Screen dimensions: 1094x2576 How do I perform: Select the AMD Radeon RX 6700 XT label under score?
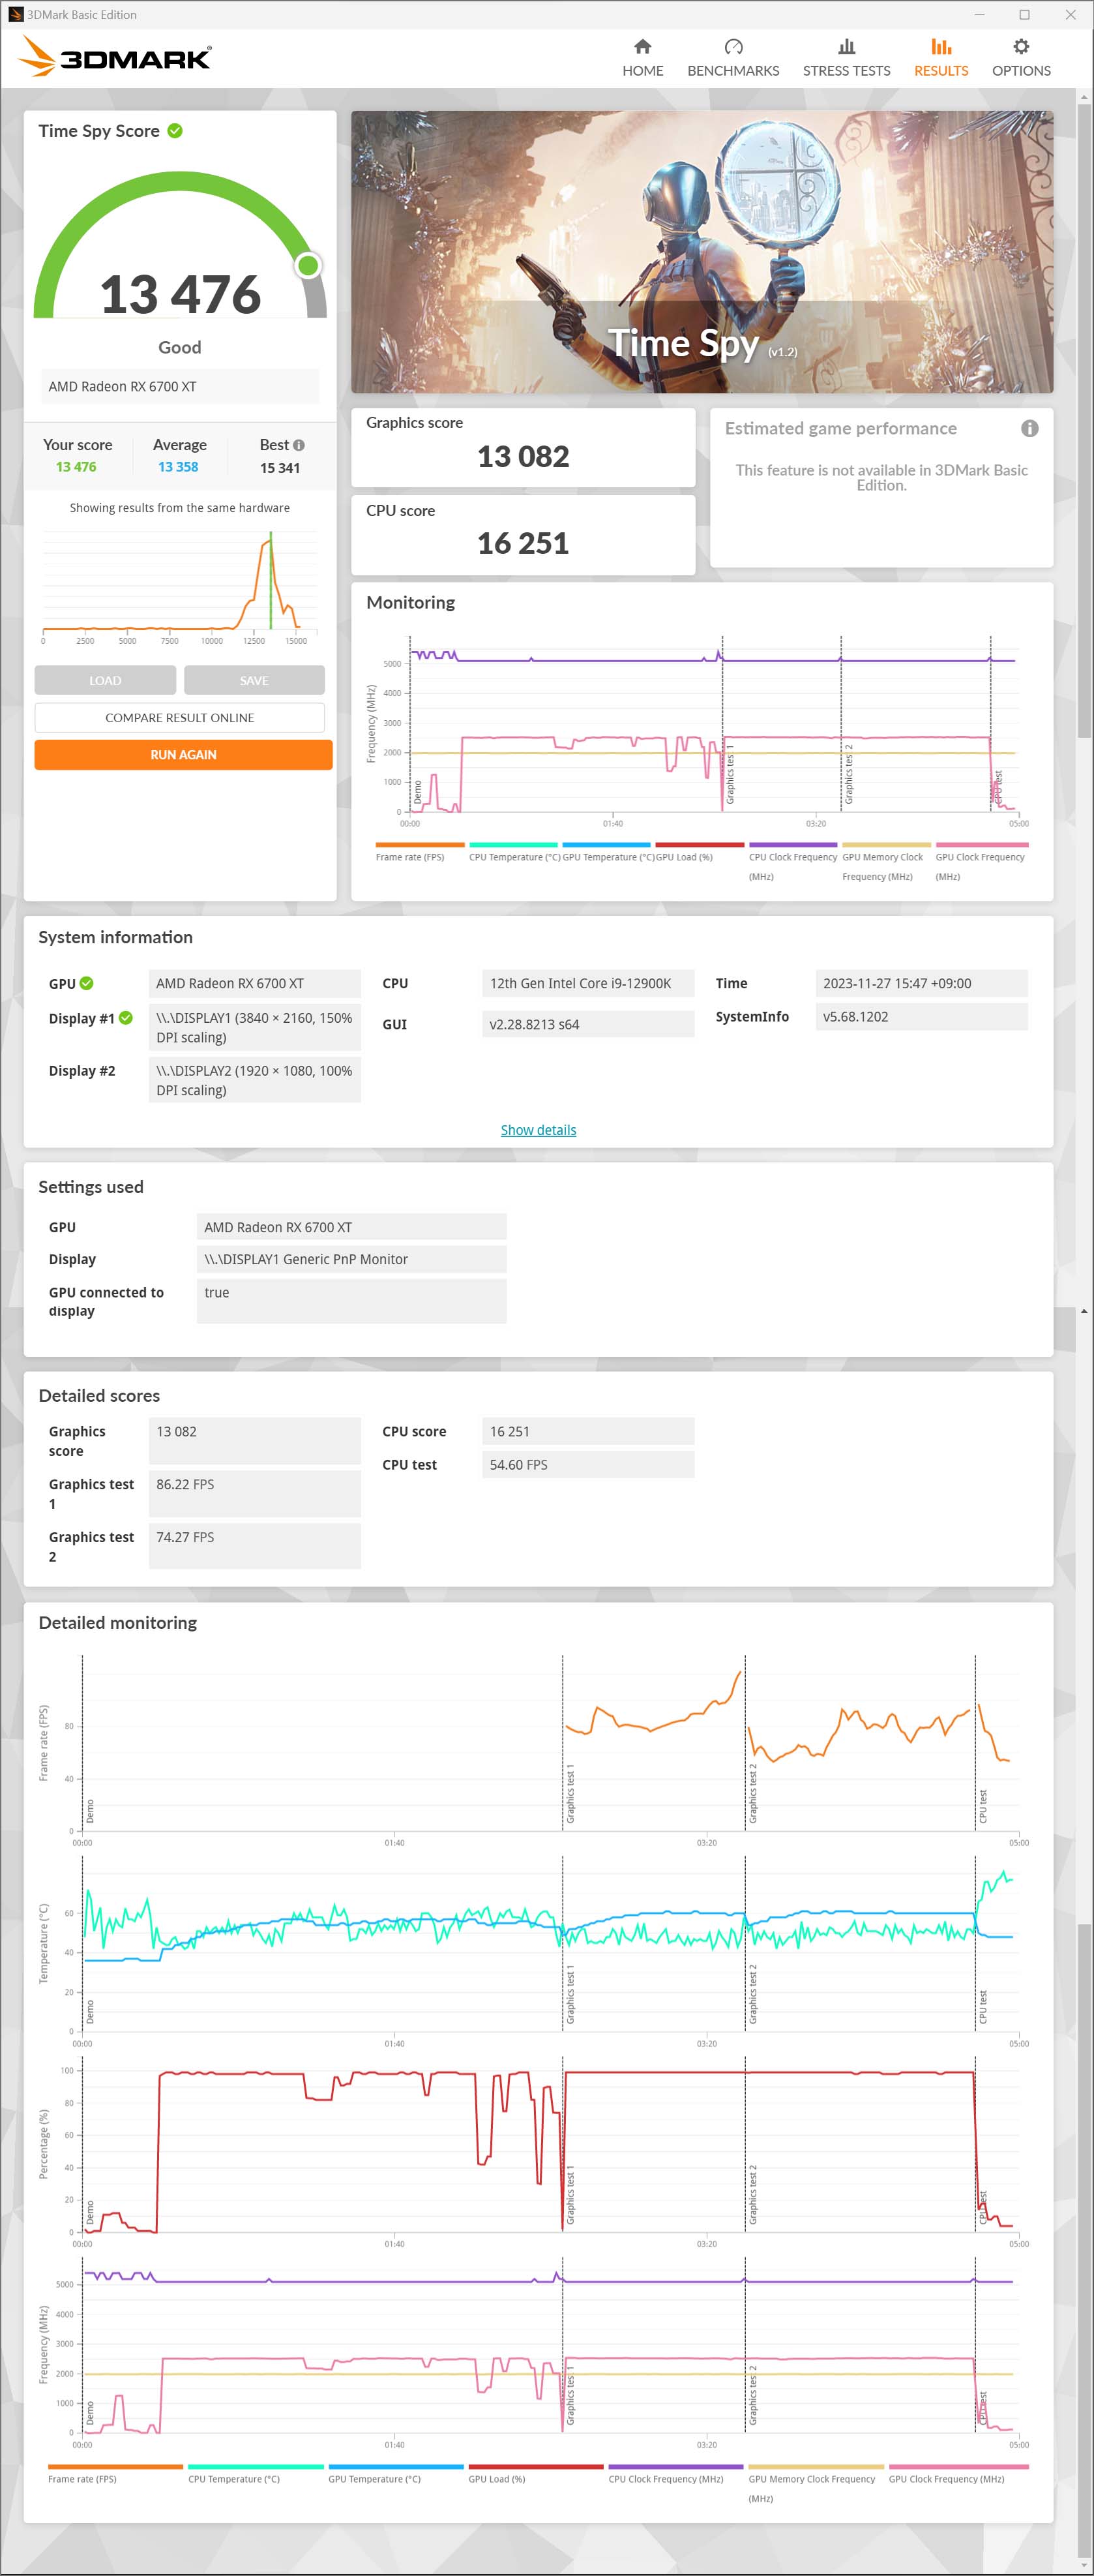(180, 387)
